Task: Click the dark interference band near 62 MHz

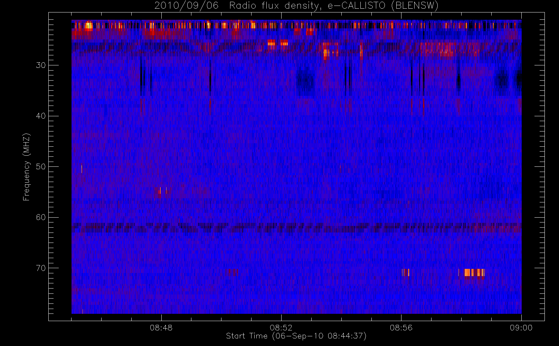Action: [296, 227]
